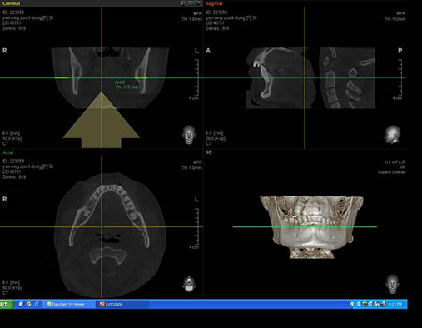Screen dimensions: 422x328
Task: Click the head orientation icon in 3D view
Action: [392, 284]
